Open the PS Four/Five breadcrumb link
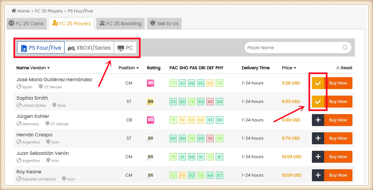Image resolution: width=373 pixels, height=190 pixels. (x=80, y=11)
